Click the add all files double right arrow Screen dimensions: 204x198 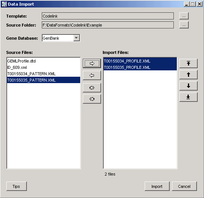tap(92, 88)
